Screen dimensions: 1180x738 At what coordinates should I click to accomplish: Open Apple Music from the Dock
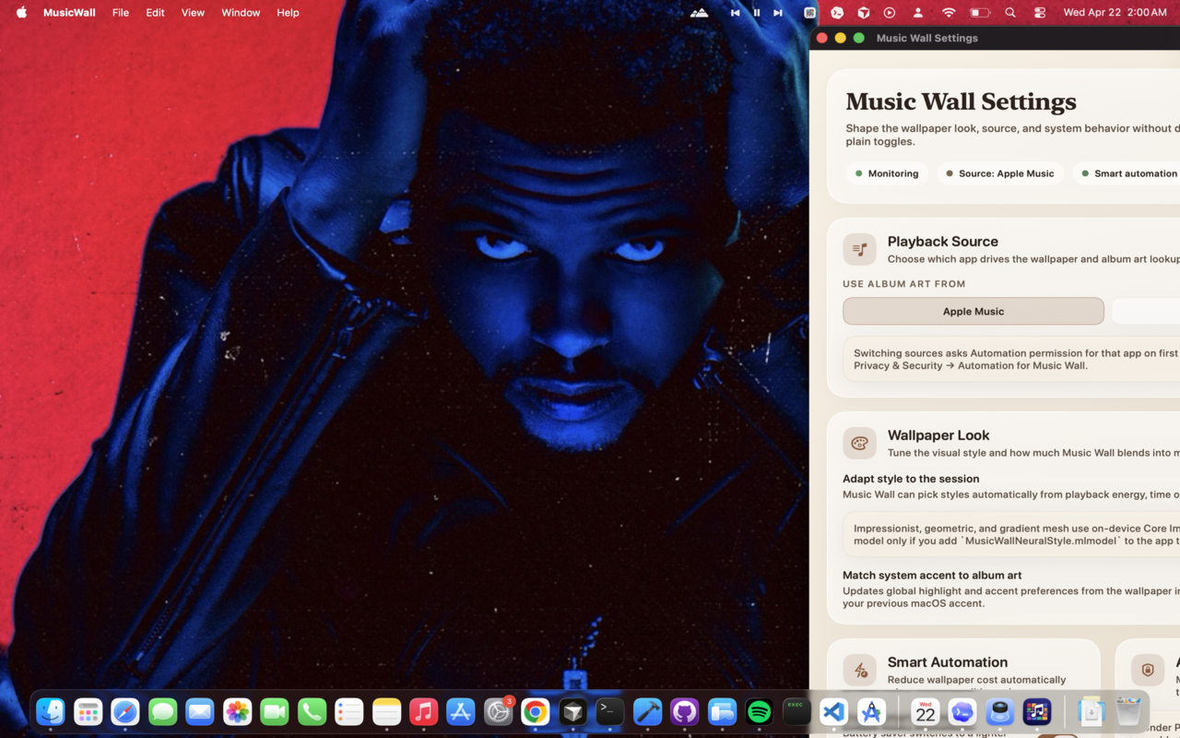coord(423,712)
